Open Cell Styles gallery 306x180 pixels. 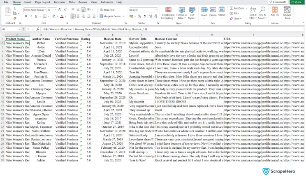[192, 13]
